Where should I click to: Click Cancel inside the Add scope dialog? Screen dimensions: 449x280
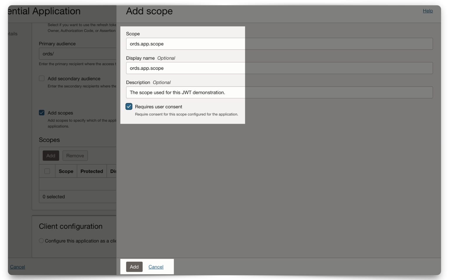coord(156,267)
